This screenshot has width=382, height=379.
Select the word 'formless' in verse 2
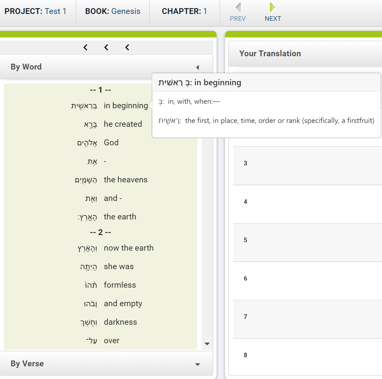pyautogui.click(x=120, y=285)
